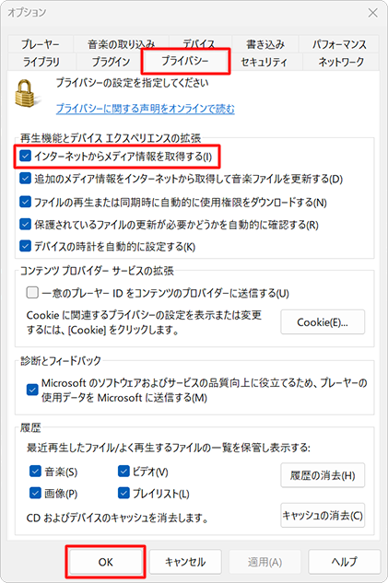The image size is (388, 583).
Task: Open the セキュリティ tab
Action: (x=264, y=62)
